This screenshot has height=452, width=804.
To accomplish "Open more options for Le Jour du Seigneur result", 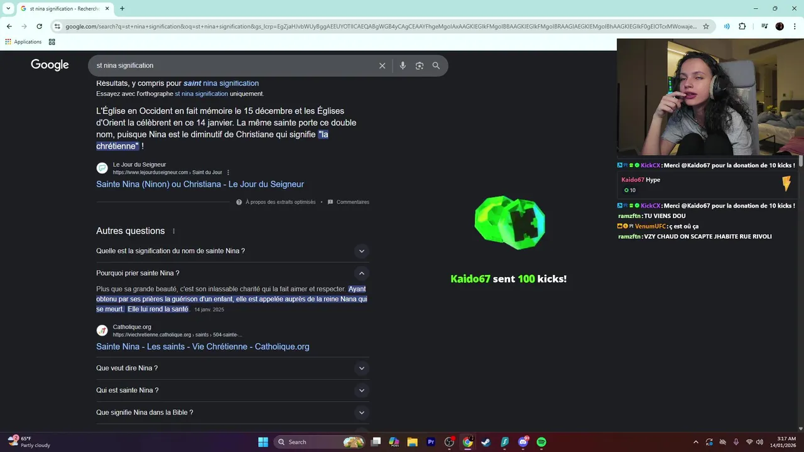I will 228,173.
